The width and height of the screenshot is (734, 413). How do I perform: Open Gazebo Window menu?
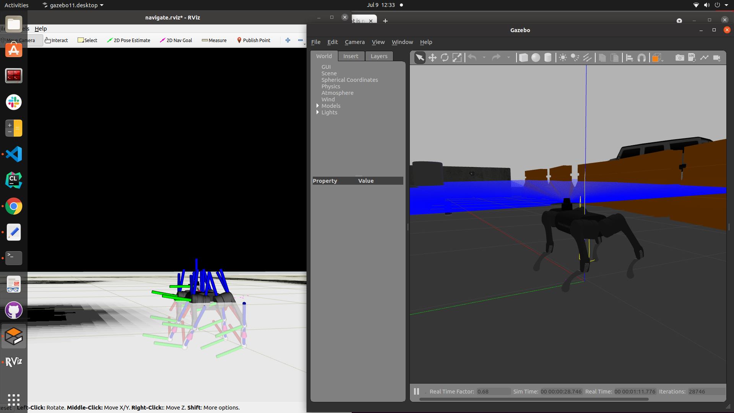[402, 42]
